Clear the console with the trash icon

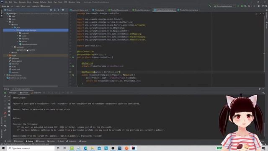(9, 115)
